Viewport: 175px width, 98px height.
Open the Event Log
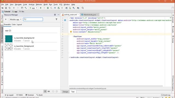166,95
